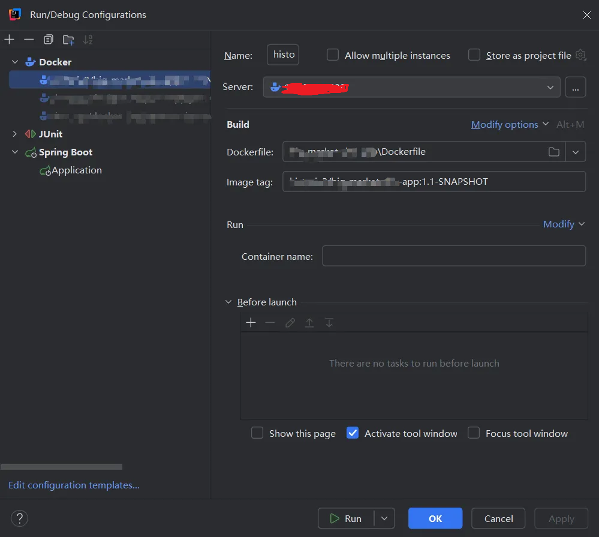Click the Dockerfile browse folder icon

coord(554,152)
